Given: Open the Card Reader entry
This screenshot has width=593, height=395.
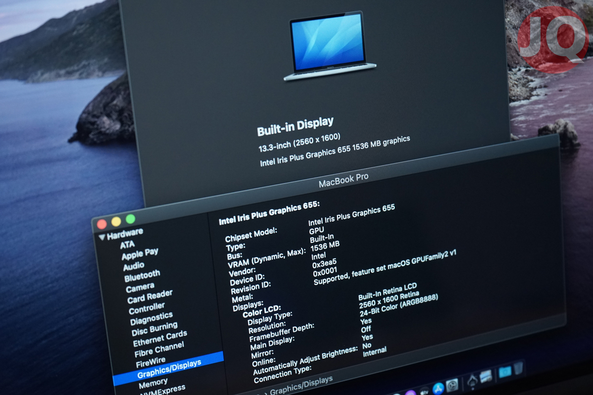Looking at the screenshot, I should tap(150, 297).
